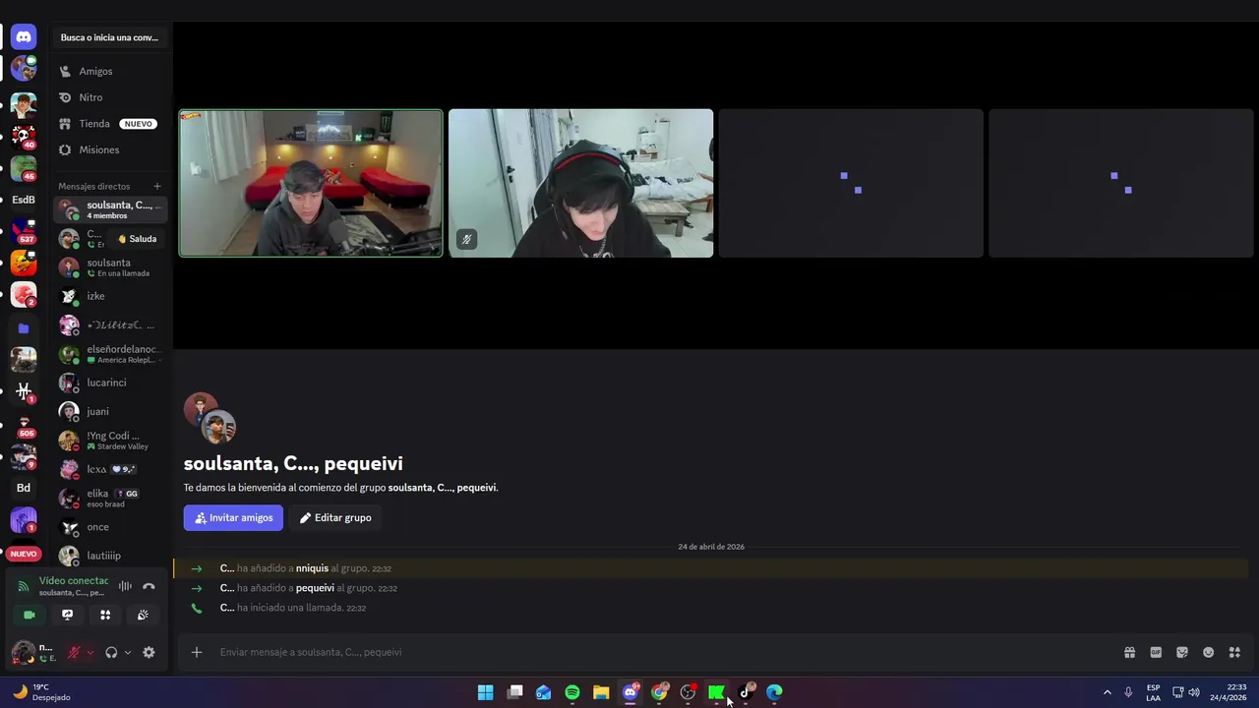
Task: Create new direct message with plus icon
Action: [x=156, y=186]
